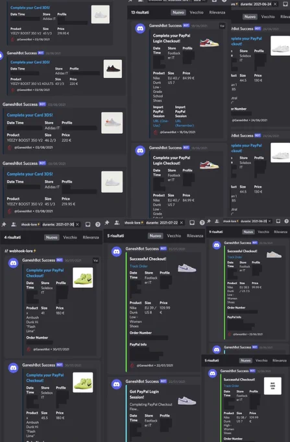Open inbox icon beside the 2021-06-24 search

pyautogui.click(x=285, y=4)
